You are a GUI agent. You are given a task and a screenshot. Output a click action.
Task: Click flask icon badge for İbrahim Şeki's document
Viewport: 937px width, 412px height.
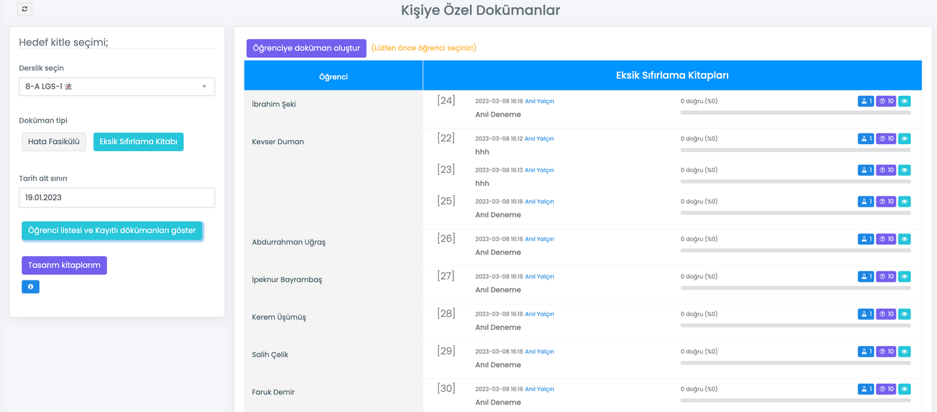tap(865, 101)
